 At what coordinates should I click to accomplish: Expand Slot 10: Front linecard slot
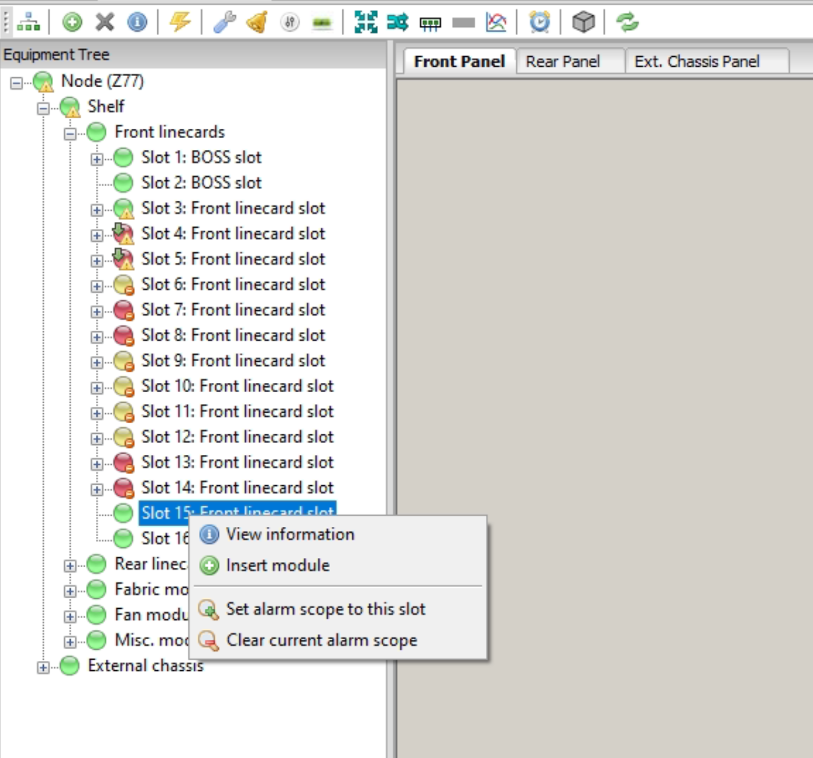(x=97, y=388)
